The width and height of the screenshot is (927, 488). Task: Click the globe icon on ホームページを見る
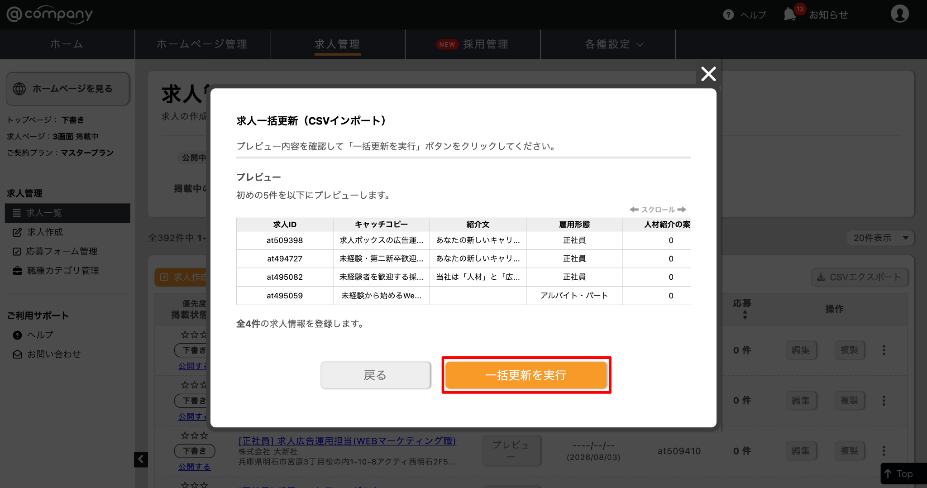[x=19, y=89]
